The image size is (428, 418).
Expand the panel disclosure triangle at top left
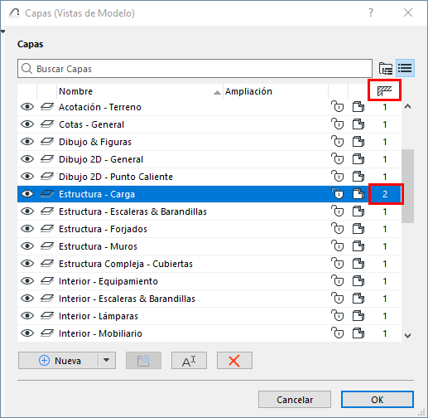tap(2, 32)
